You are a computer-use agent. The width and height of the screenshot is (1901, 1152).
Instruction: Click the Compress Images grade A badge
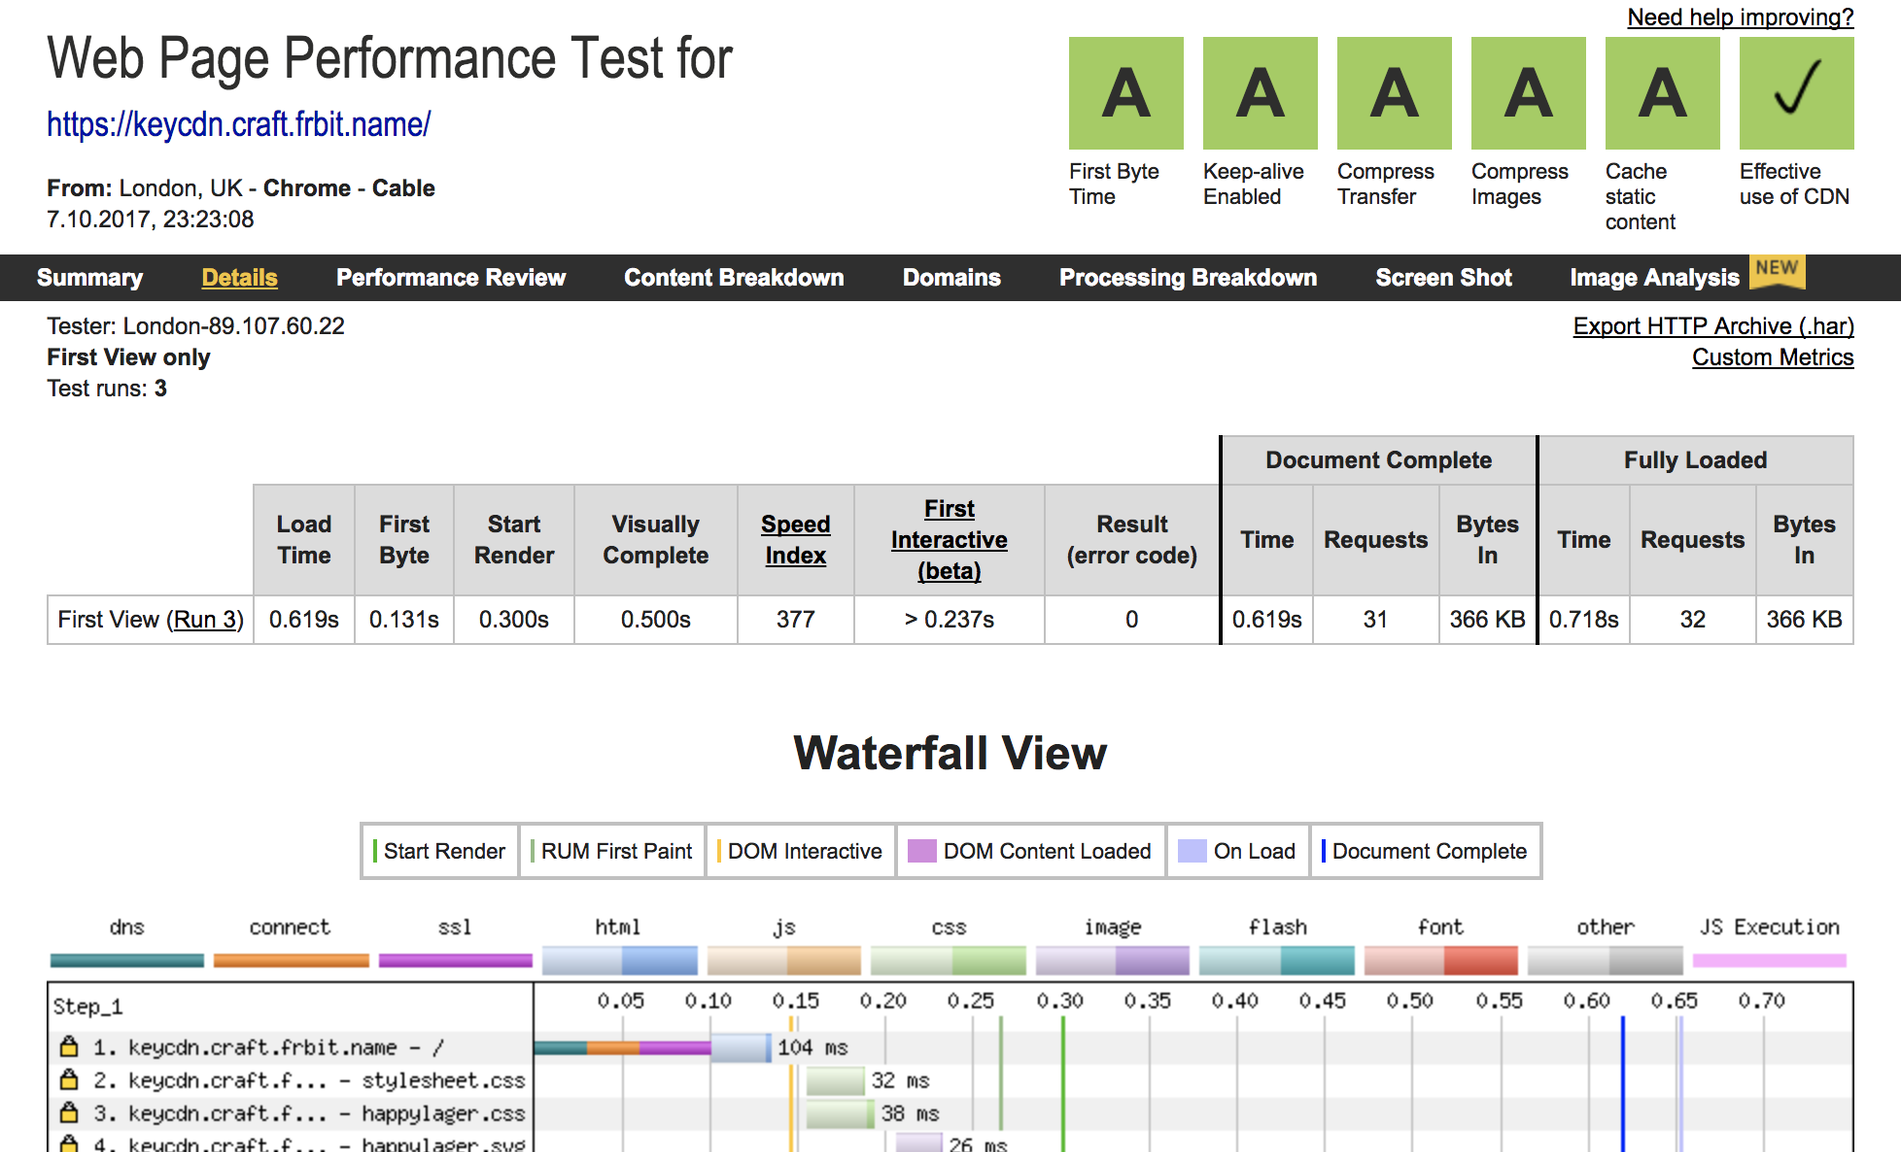(1528, 93)
